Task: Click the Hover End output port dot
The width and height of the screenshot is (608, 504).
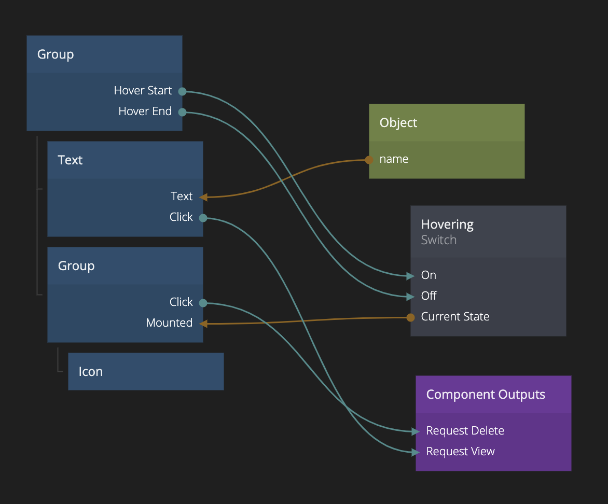Action: (182, 112)
